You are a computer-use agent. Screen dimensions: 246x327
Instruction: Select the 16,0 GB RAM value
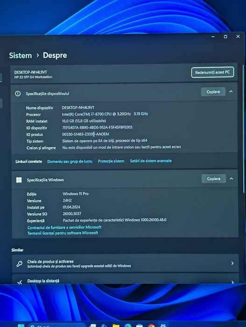tap(84, 121)
